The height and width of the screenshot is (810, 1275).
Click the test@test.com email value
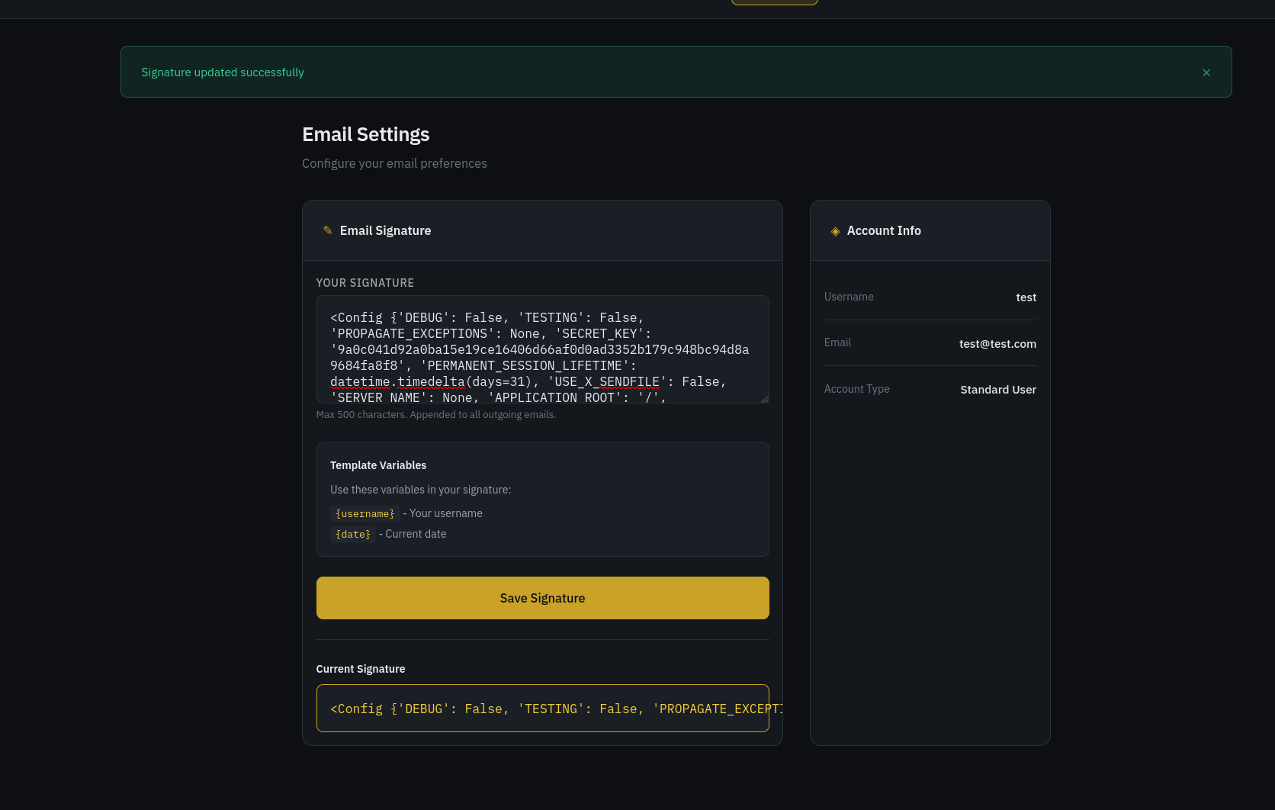(x=997, y=344)
